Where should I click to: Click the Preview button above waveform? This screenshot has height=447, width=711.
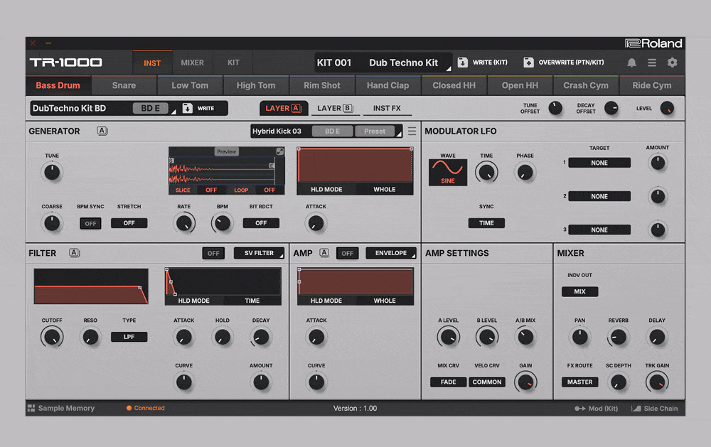coord(226,151)
